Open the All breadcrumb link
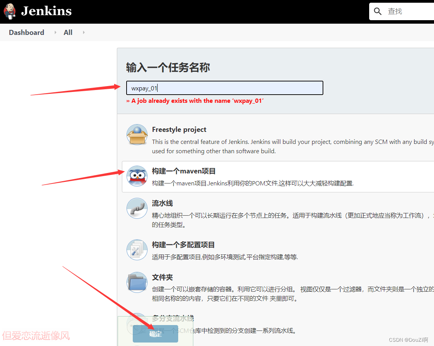Screen dimensions: 434x346 click(x=68, y=32)
